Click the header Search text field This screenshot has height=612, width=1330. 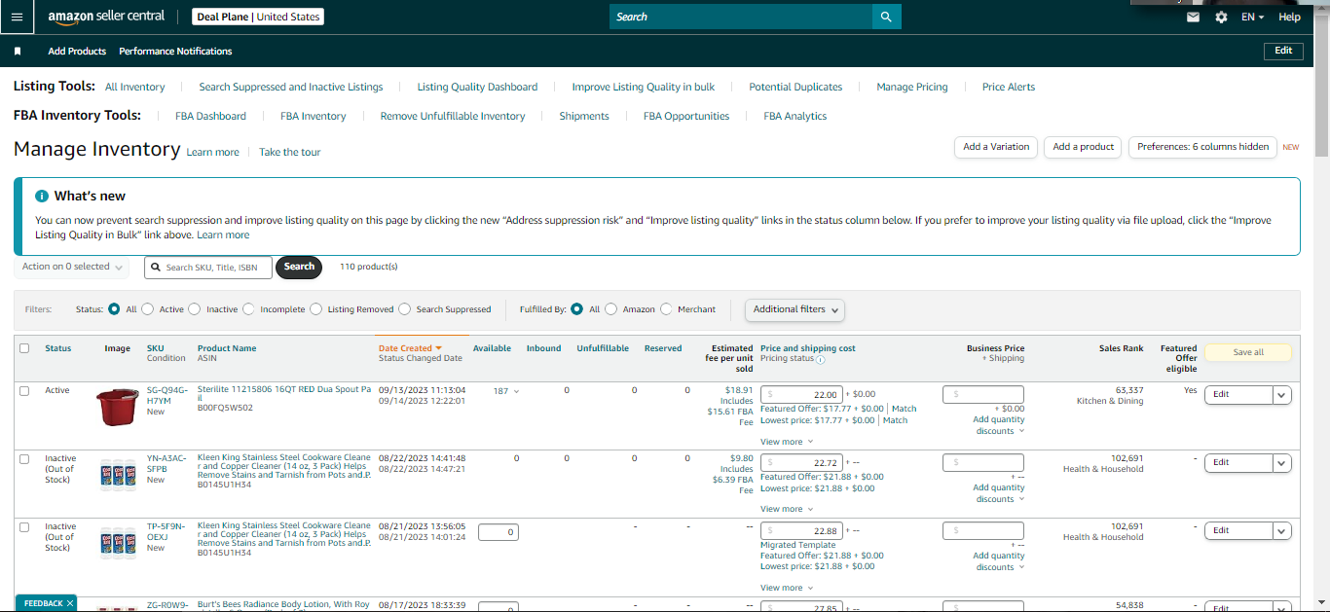click(741, 17)
